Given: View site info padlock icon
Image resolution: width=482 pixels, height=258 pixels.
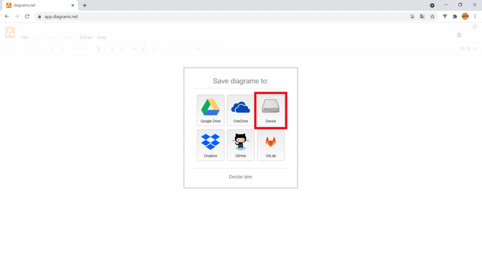Looking at the screenshot, I should tap(40, 16).
